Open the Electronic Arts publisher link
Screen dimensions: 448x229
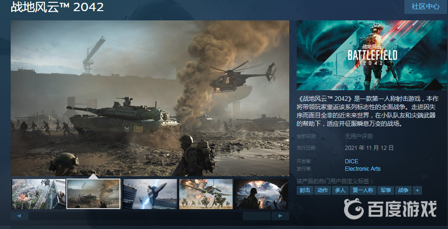point(363,168)
